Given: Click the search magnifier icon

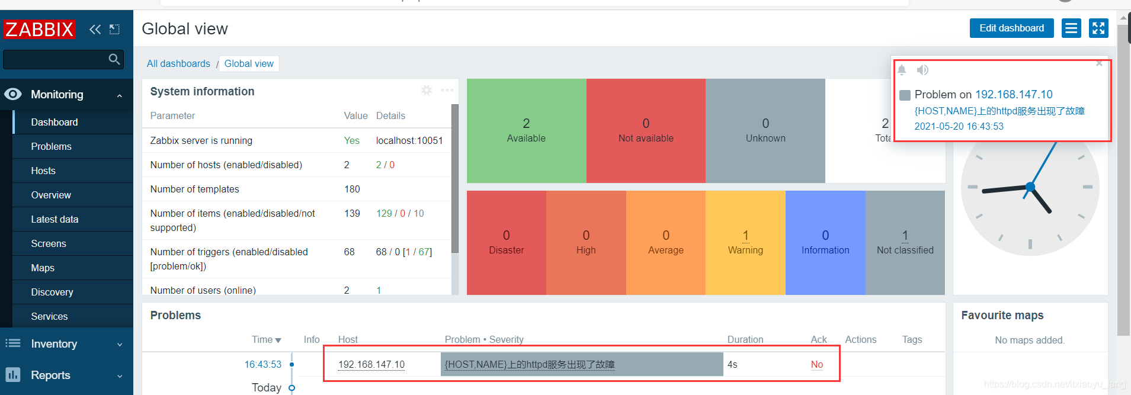Looking at the screenshot, I should [x=114, y=59].
